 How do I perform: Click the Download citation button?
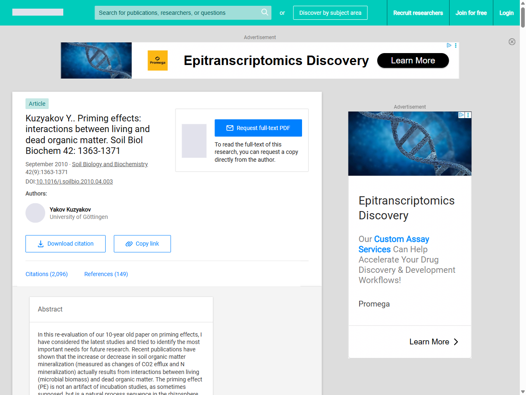pyautogui.click(x=65, y=244)
